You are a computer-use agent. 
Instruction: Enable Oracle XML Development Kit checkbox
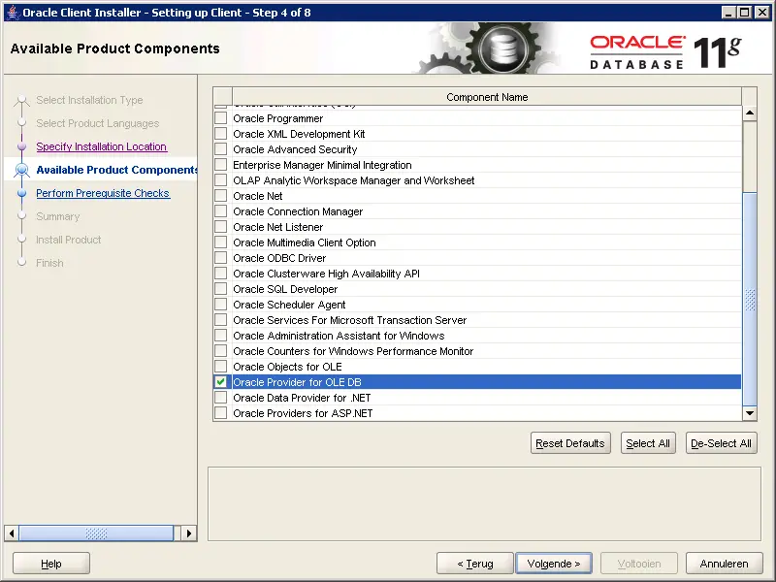(x=221, y=134)
